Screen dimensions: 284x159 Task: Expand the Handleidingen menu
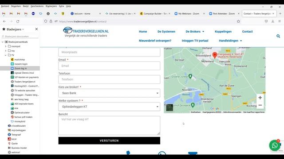click(x=230, y=41)
